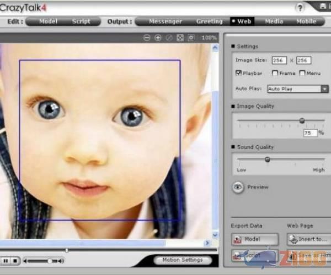Pause playback with the pause button

(6, 261)
